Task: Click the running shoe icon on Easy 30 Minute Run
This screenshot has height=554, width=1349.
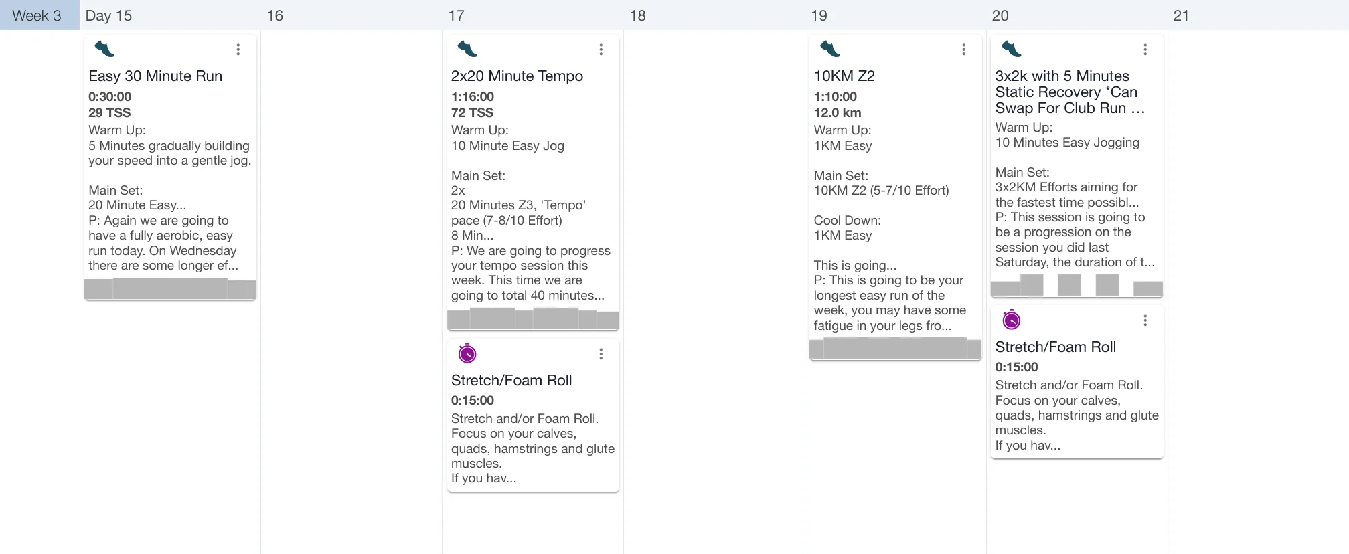Action: 104,49
